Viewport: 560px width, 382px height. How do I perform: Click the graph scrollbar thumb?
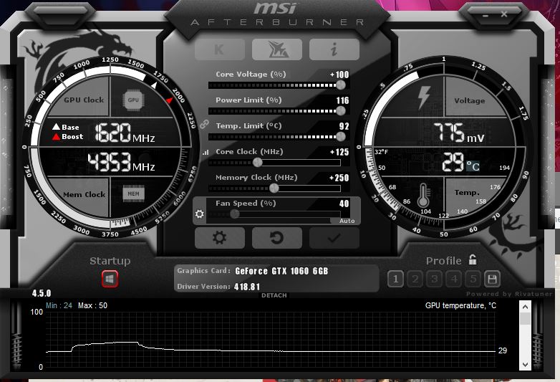(525, 319)
